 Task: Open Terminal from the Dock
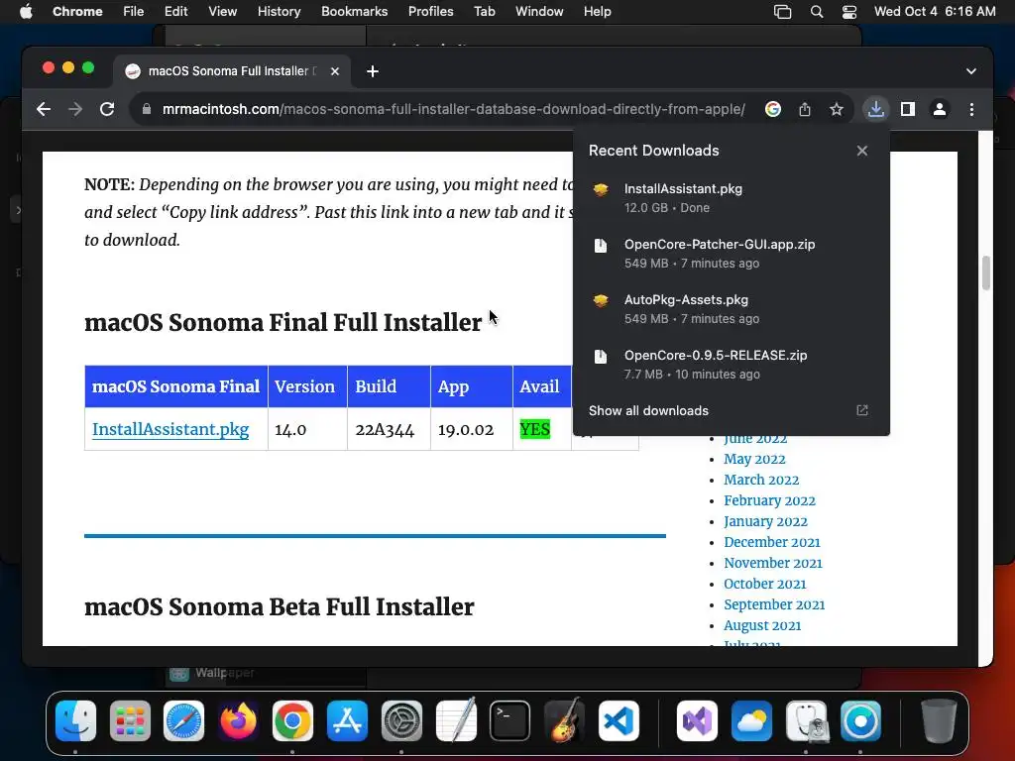click(x=510, y=721)
